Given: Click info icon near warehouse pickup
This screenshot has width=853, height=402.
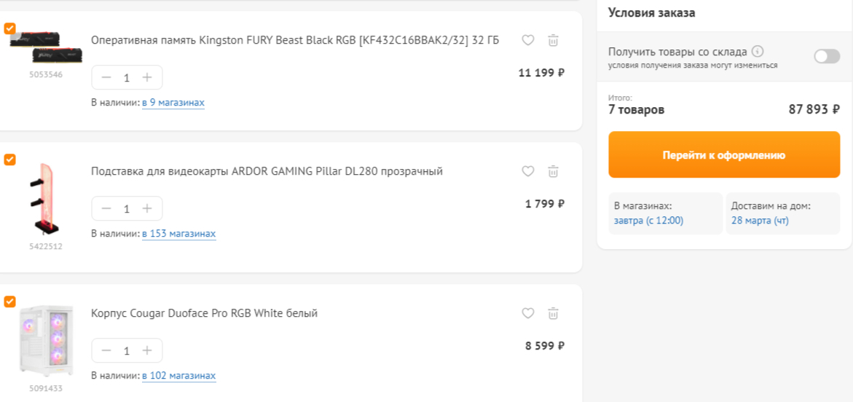Looking at the screenshot, I should click(x=758, y=52).
